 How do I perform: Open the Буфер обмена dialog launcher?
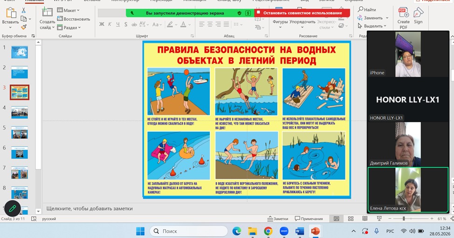[33, 36]
